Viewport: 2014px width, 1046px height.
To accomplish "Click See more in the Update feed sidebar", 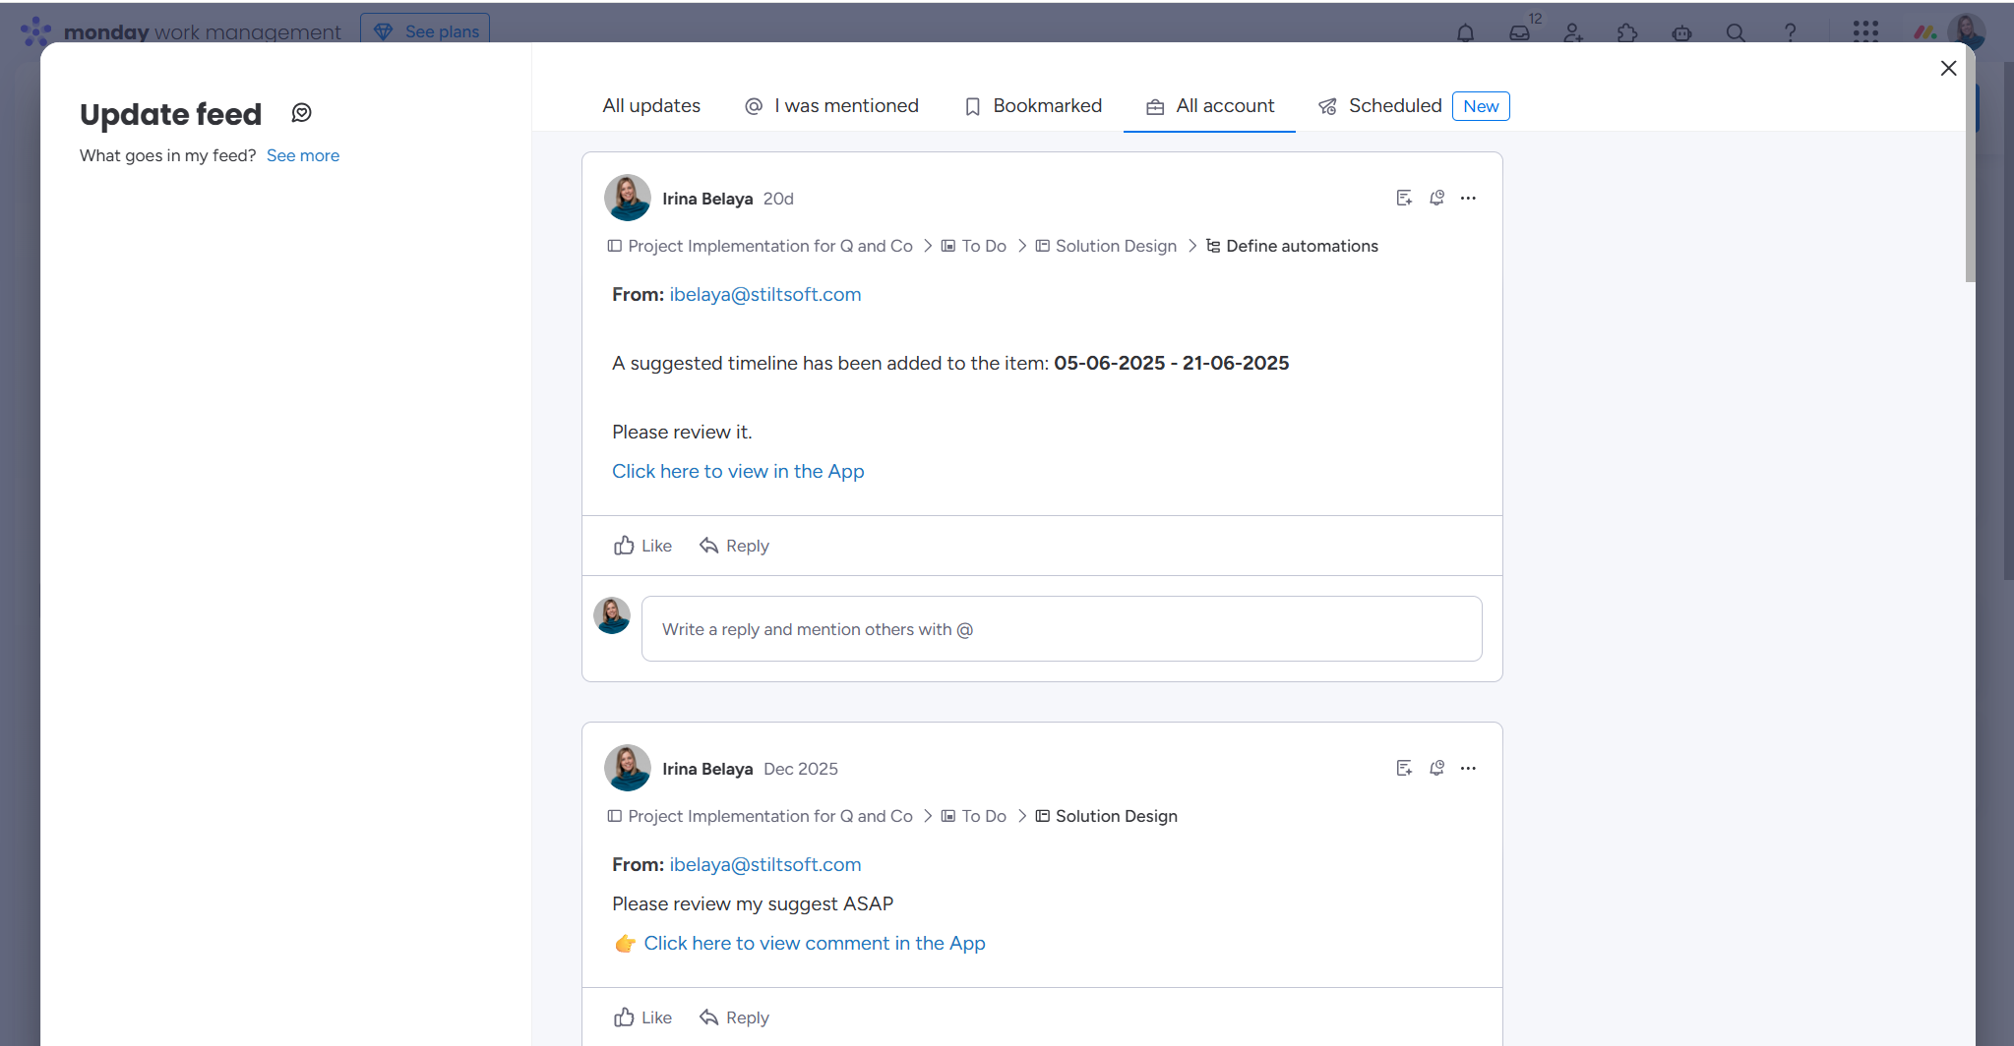I will pyautogui.click(x=302, y=155).
